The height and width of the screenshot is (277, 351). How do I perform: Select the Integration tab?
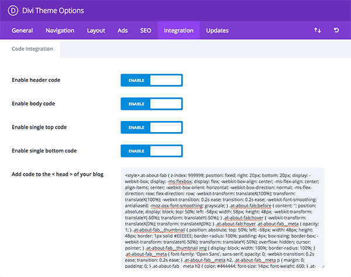(x=178, y=30)
